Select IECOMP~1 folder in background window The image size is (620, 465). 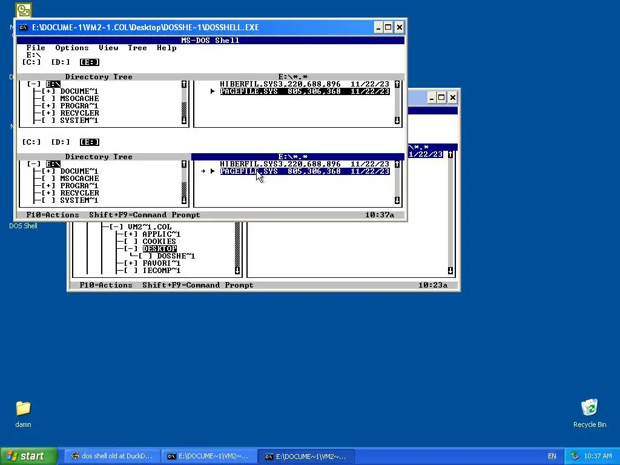coord(161,271)
